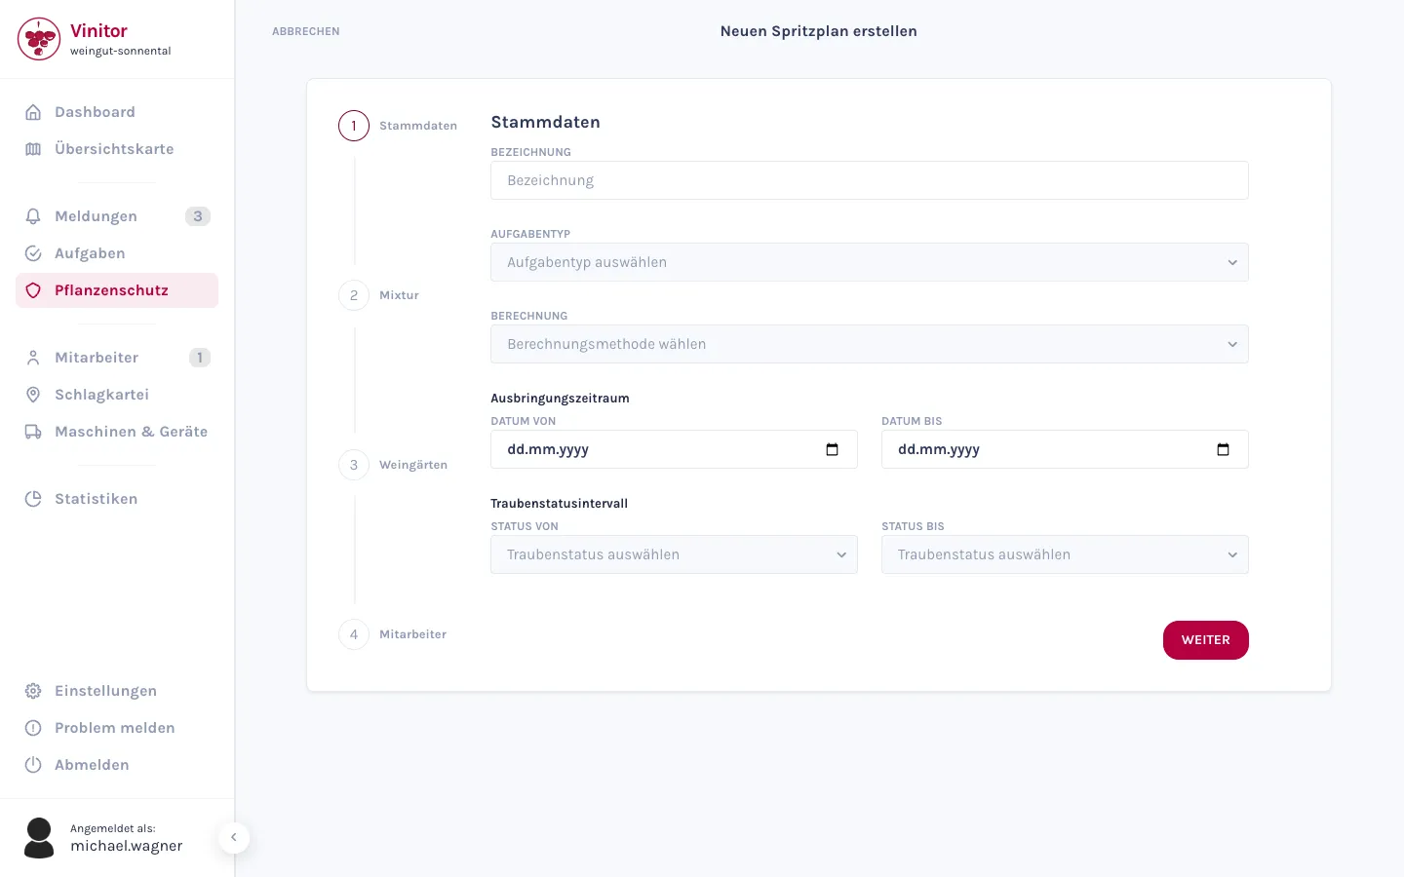Click Abmelden to log out
Image resolution: width=1404 pixels, height=877 pixels.
117,765
